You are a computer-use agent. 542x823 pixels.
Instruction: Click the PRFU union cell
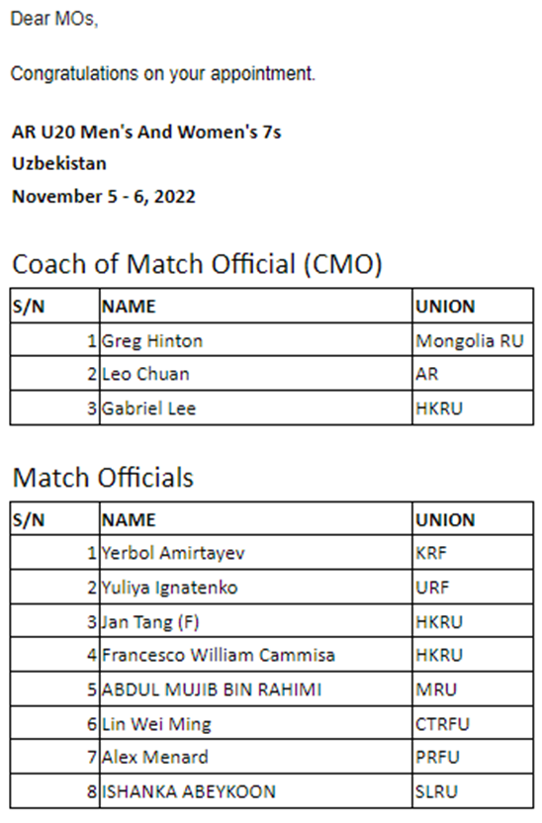pyautogui.click(x=473, y=757)
